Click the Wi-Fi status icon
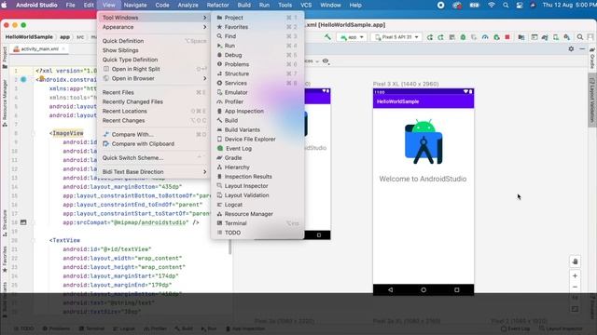This screenshot has height=335, width=597. 492,6
